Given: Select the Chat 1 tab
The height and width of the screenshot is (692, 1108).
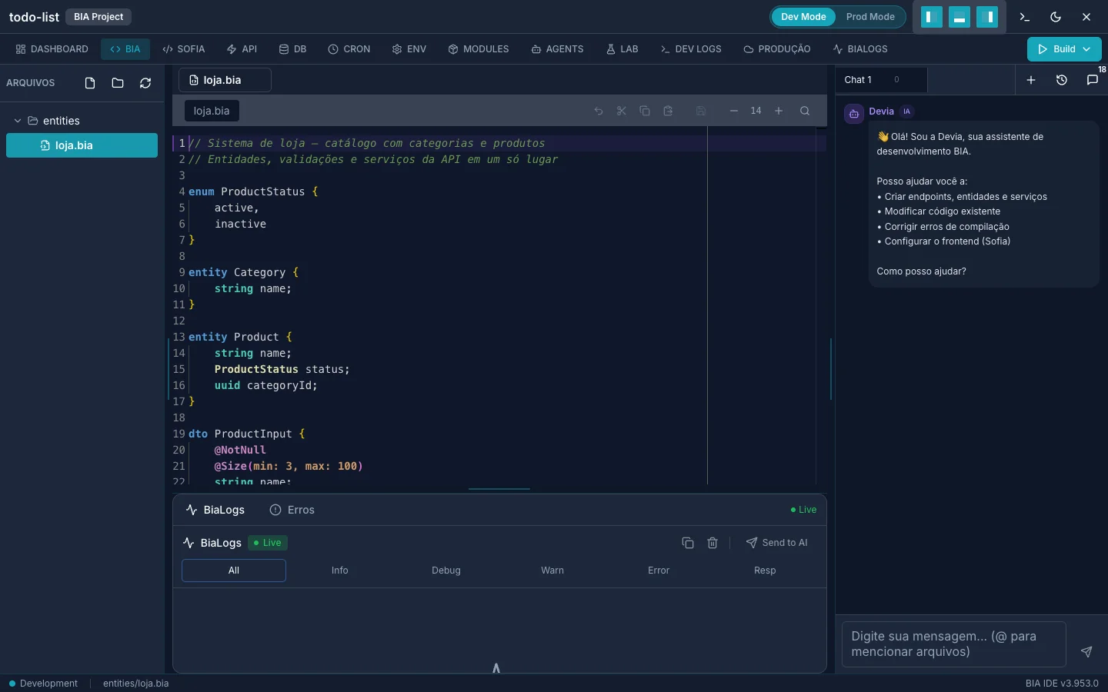Looking at the screenshot, I should tap(882, 80).
